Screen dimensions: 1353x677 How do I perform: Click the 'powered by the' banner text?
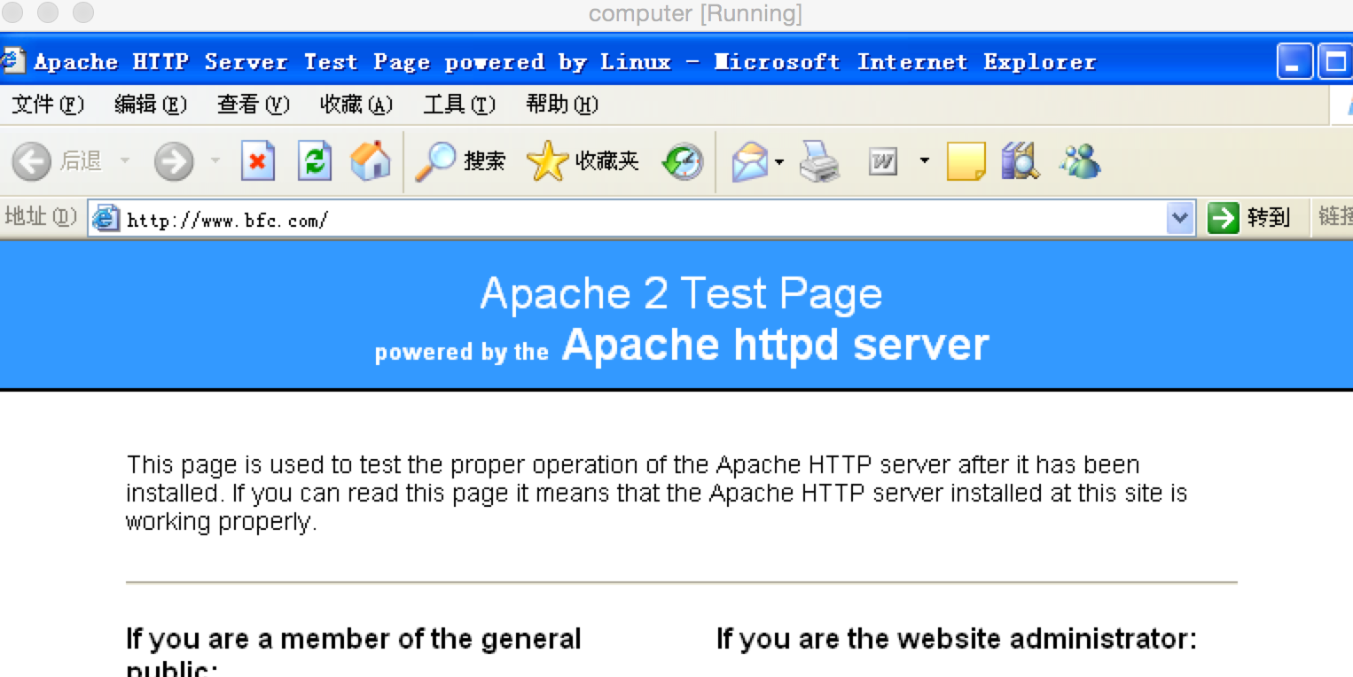pyautogui.click(x=462, y=352)
